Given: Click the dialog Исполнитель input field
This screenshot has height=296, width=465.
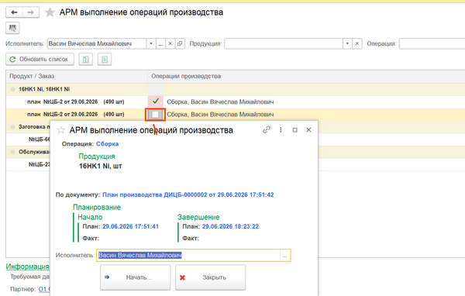Looking at the screenshot, I should point(189,256).
